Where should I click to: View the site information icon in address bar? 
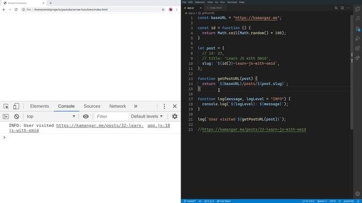(23, 10)
